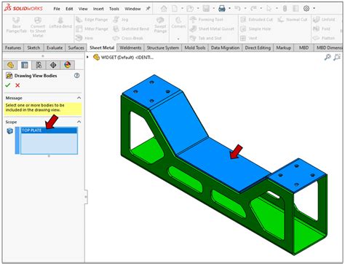Screen dimensions: 345x264
Task: Select the Miter Flange tool
Action: point(92,29)
